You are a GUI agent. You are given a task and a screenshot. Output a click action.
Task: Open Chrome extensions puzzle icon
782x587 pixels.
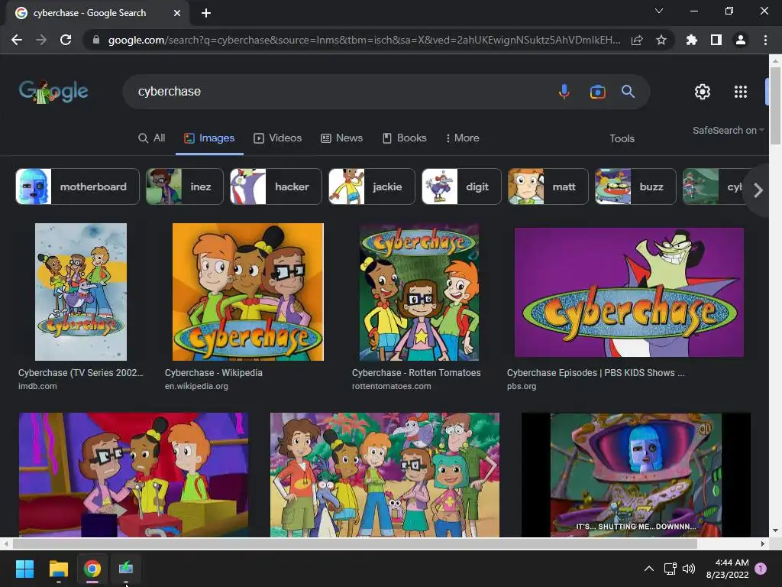[x=692, y=40]
